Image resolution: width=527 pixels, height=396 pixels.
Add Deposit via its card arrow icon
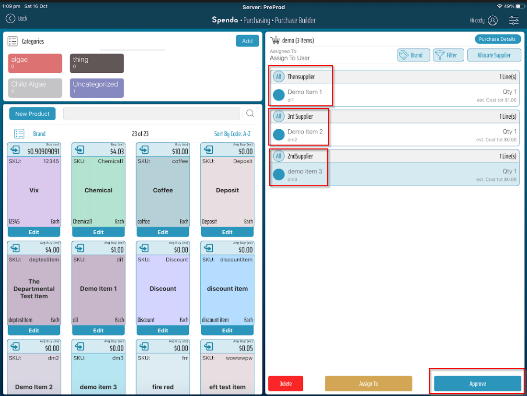[209, 149]
